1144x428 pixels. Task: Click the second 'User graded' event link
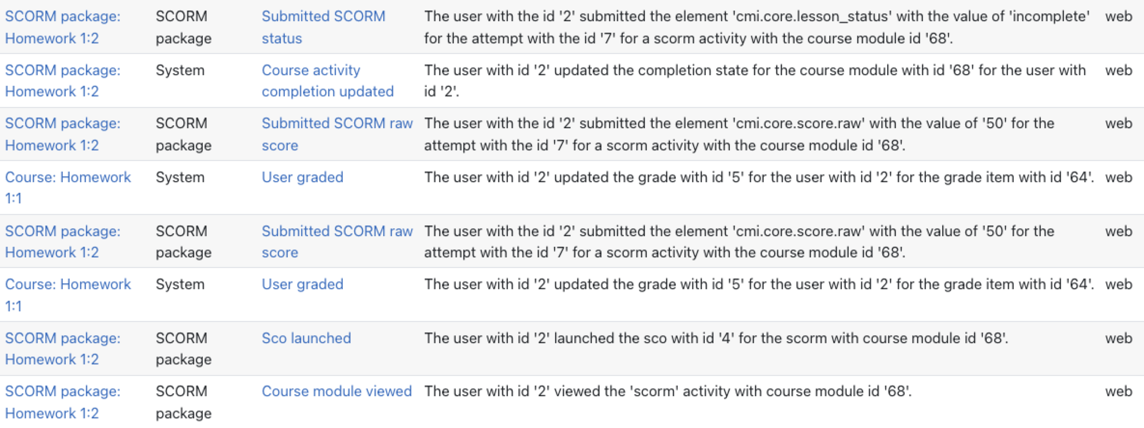(x=302, y=284)
